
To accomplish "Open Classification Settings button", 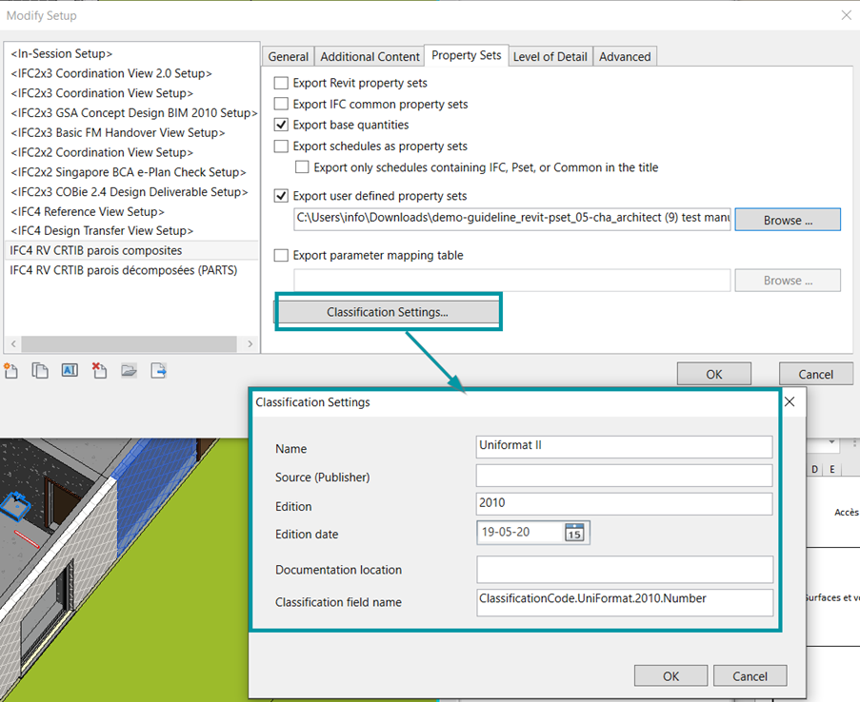I will pos(387,312).
